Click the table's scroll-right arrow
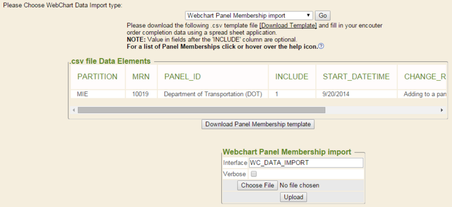The width and height of the screenshot is (452, 207). coord(442,110)
